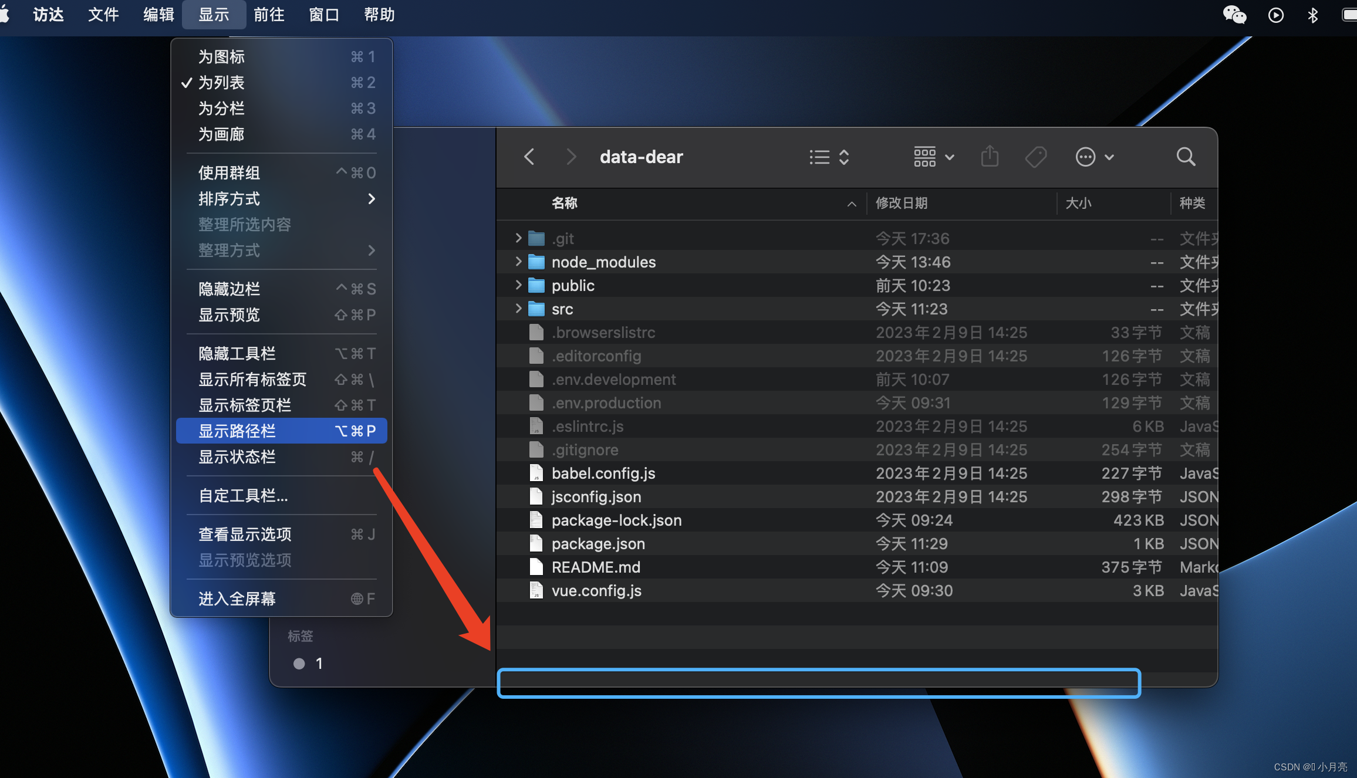Screen dimensions: 1357x778
Task: Choose 为画廊 view option
Action: [x=281, y=134]
